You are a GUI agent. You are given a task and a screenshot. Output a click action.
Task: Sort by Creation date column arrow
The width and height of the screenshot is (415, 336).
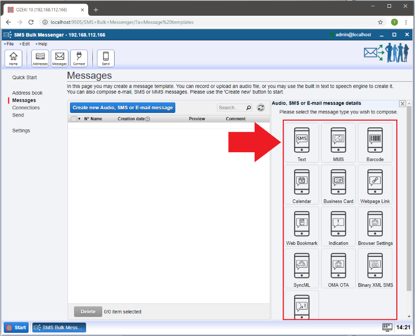[x=148, y=119]
